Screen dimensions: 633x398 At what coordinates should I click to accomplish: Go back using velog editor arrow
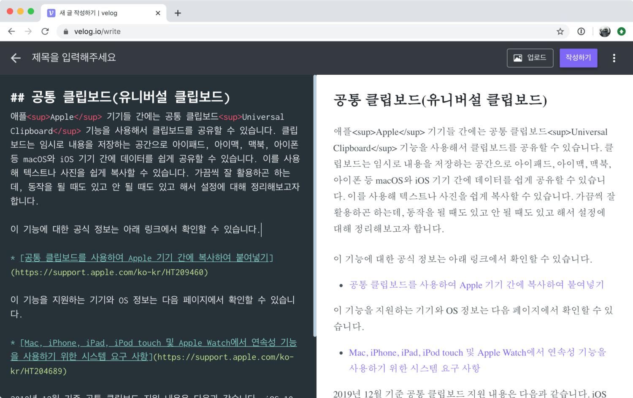click(16, 58)
